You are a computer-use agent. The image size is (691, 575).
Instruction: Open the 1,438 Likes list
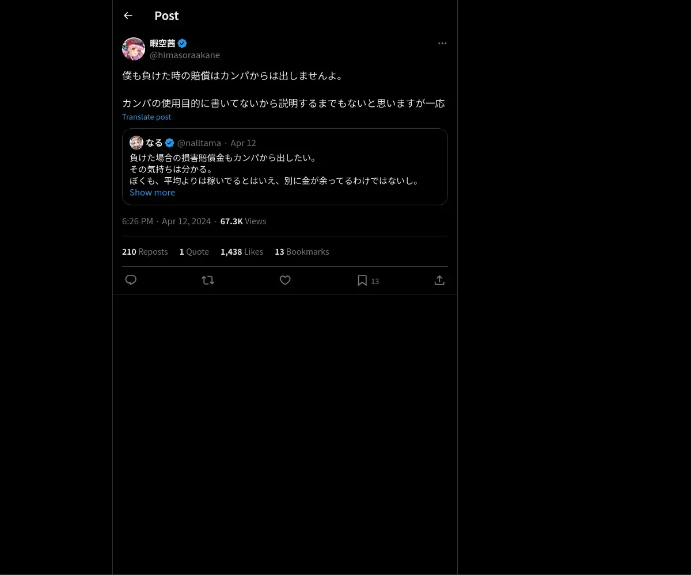click(242, 252)
